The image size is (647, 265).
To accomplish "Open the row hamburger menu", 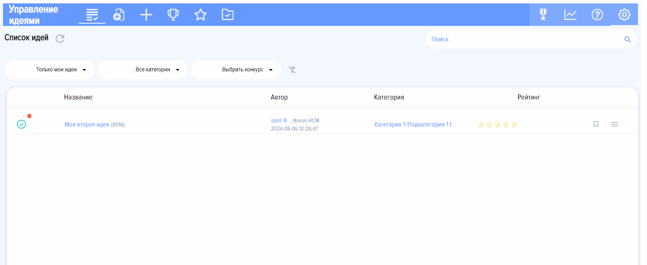I will coord(614,124).
